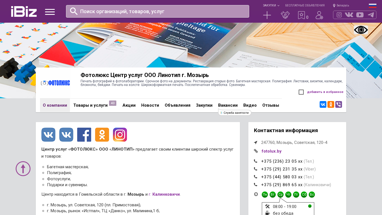Open the hamburger main menu
This screenshot has height=215, width=382.
(50, 12)
